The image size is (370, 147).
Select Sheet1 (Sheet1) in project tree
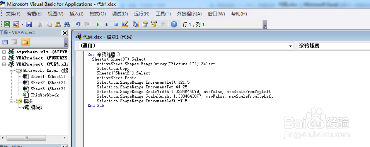(48, 76)
